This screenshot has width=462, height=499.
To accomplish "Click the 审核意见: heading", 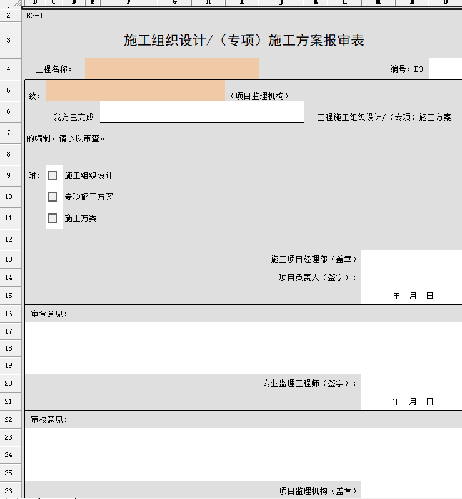I will [x=49, y=419].
